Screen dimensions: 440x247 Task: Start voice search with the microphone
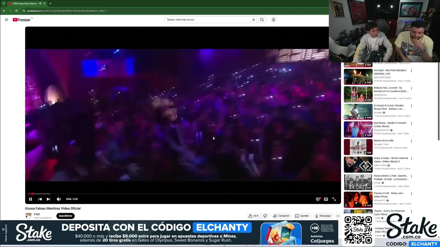point(274,20)
